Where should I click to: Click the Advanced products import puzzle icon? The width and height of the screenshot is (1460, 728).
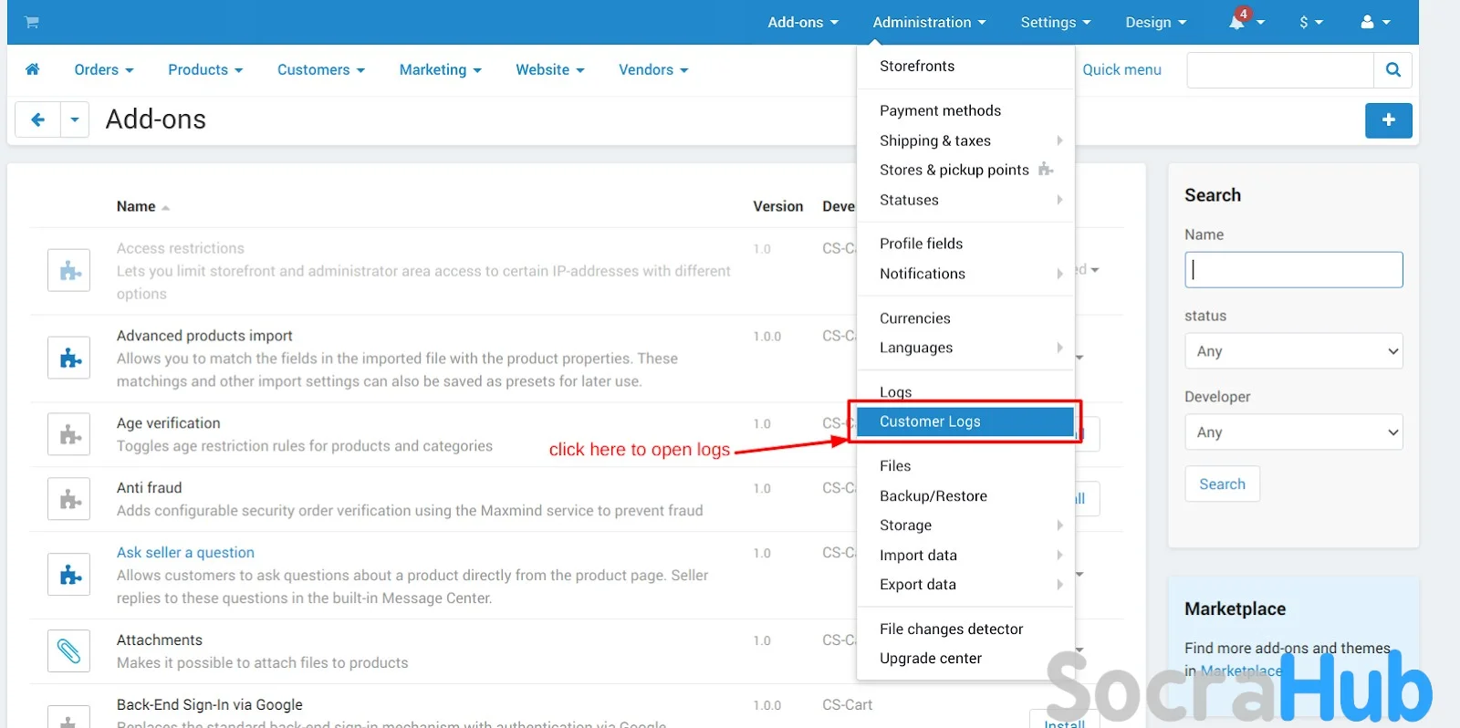pyautogui.click(x=69, y=358)
